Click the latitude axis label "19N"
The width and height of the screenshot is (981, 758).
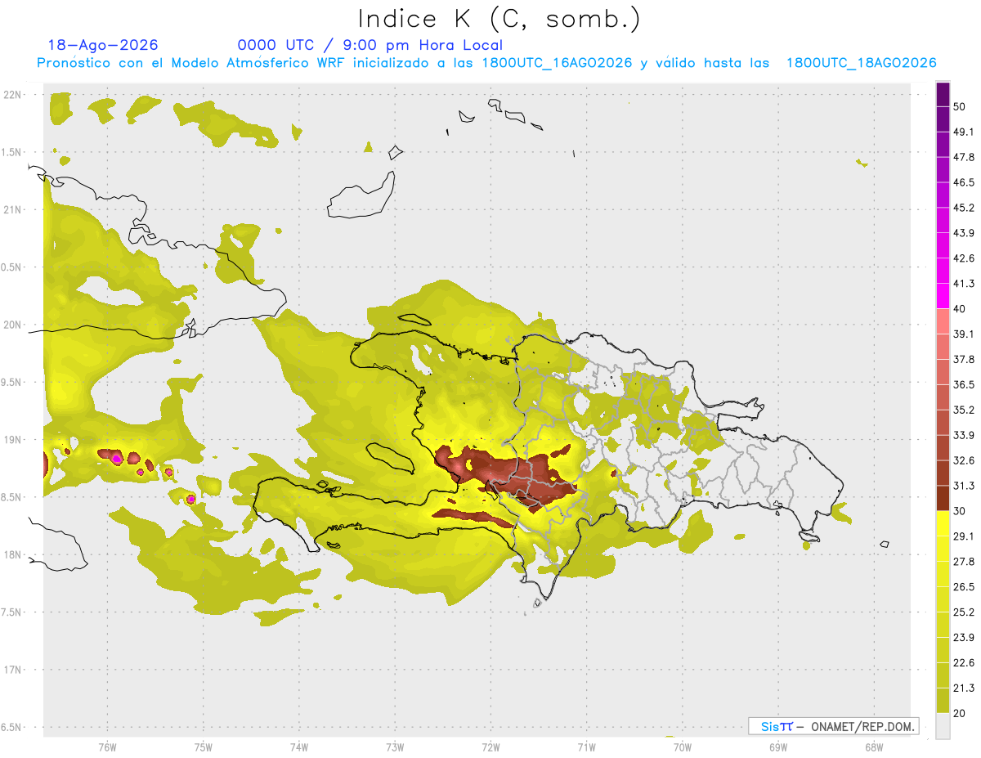point(12,440)
